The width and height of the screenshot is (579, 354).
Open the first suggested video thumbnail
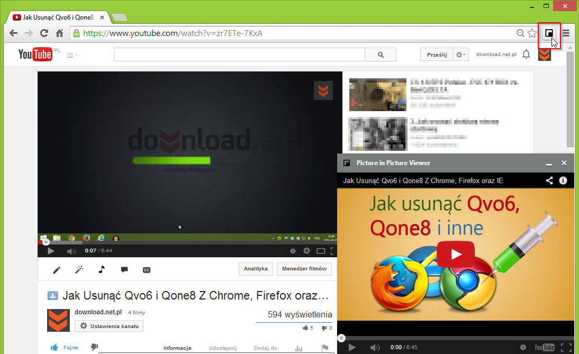tap(378, 95)
